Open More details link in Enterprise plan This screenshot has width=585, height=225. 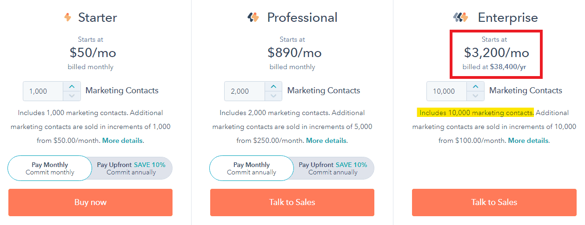(528, 141)
